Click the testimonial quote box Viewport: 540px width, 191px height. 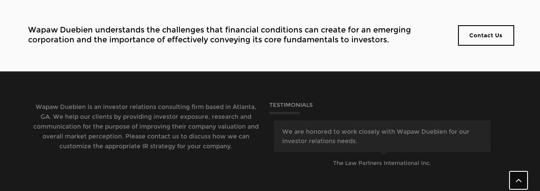pos(382,136)
